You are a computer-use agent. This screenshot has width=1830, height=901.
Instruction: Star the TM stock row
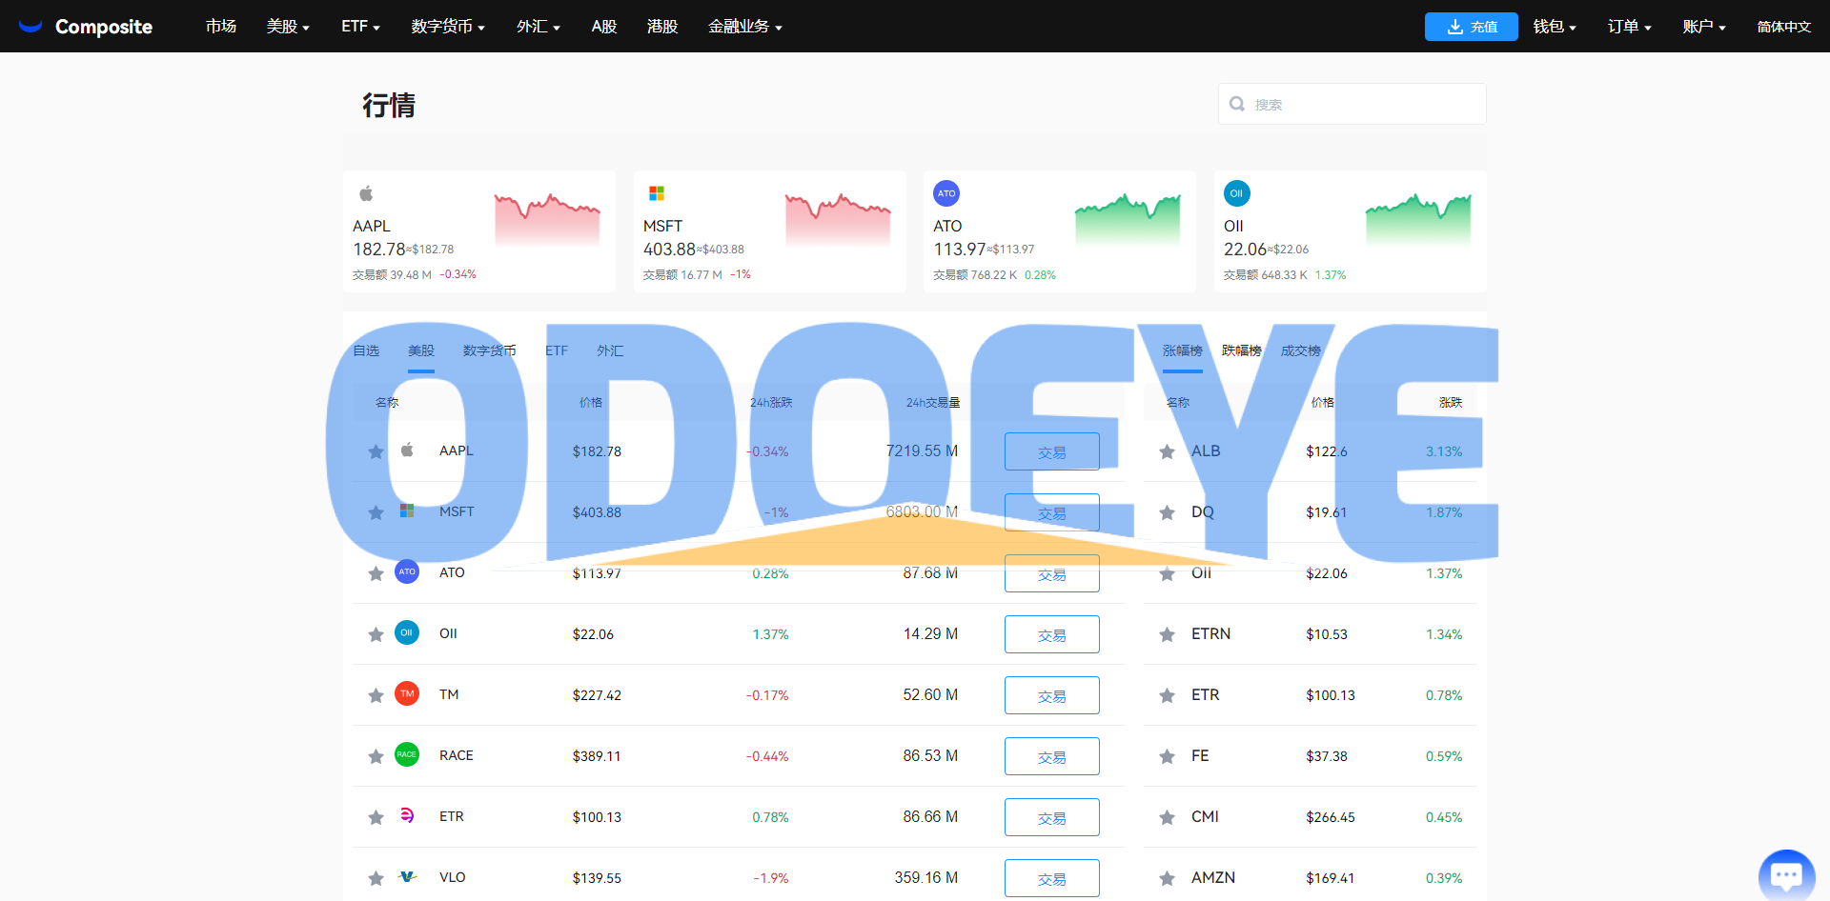coord(376,695)
